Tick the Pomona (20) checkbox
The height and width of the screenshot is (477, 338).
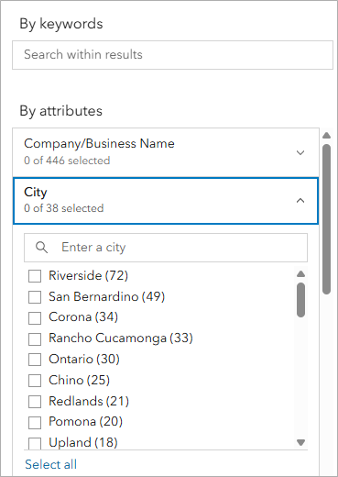pyautogui.click(x=35, y=422)
